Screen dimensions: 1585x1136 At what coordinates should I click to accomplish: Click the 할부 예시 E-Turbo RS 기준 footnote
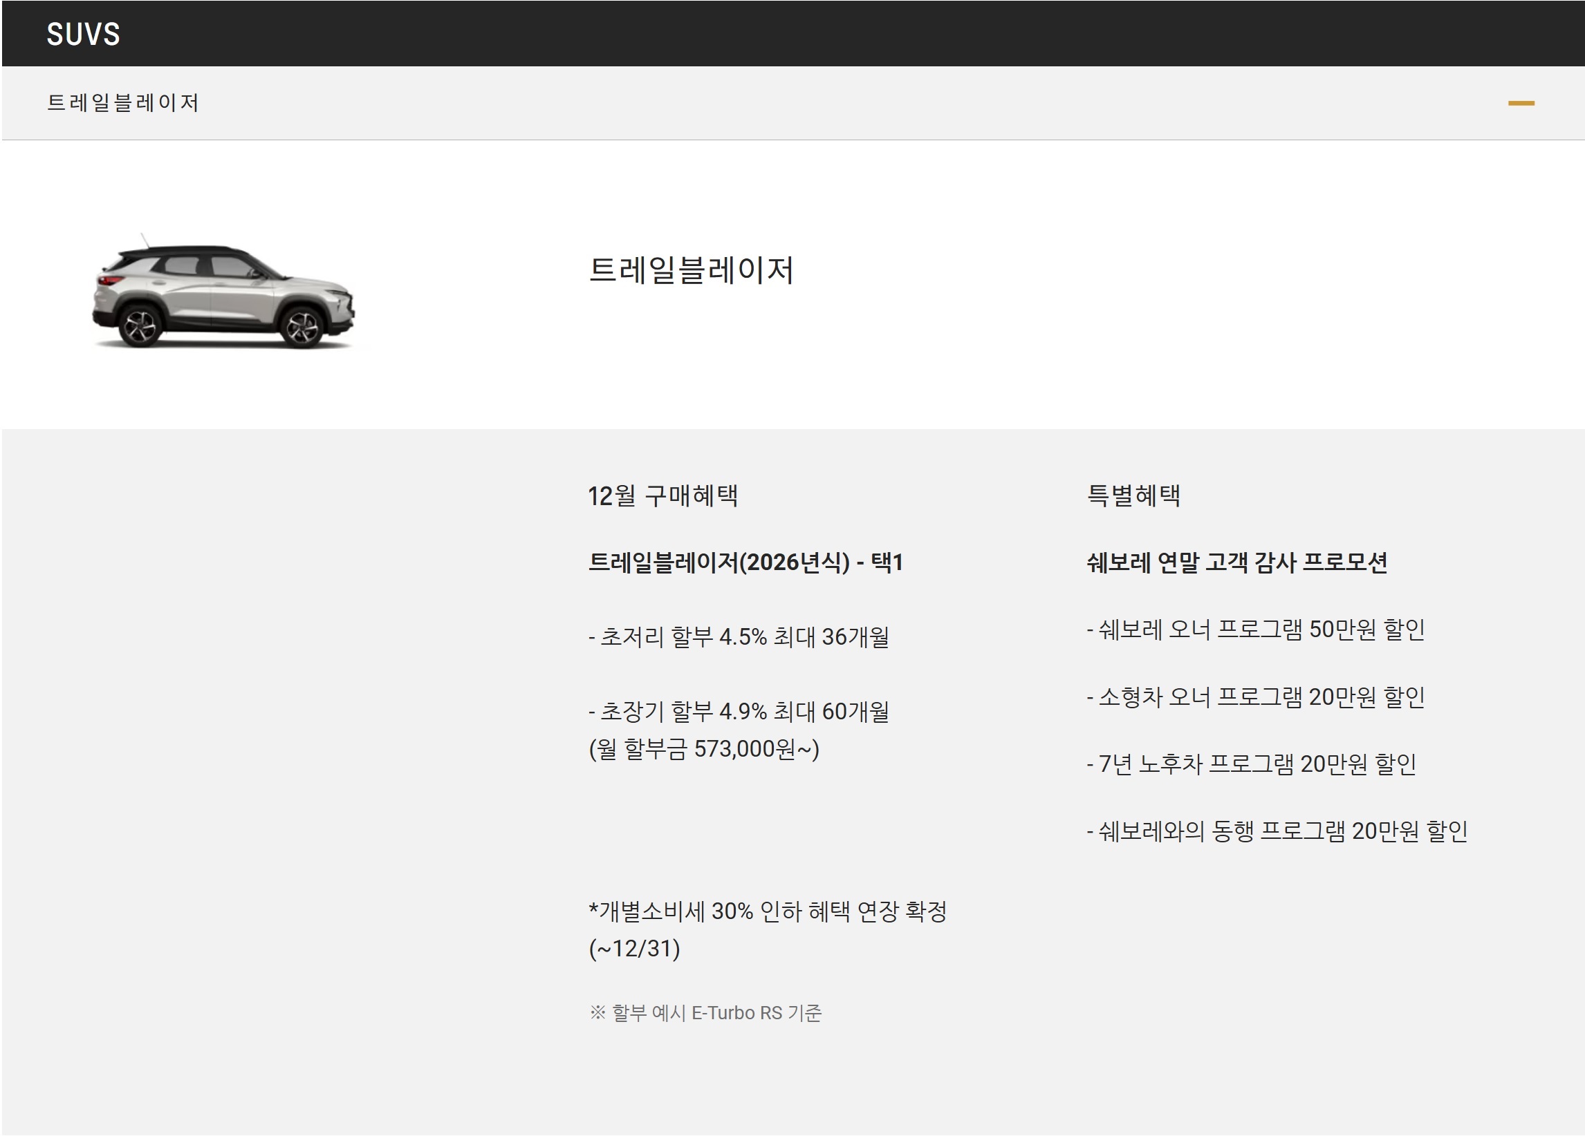tap(706, 1013)
